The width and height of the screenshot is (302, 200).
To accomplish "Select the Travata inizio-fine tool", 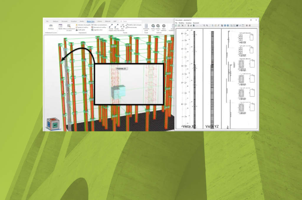I will click(x=116, y=26).
